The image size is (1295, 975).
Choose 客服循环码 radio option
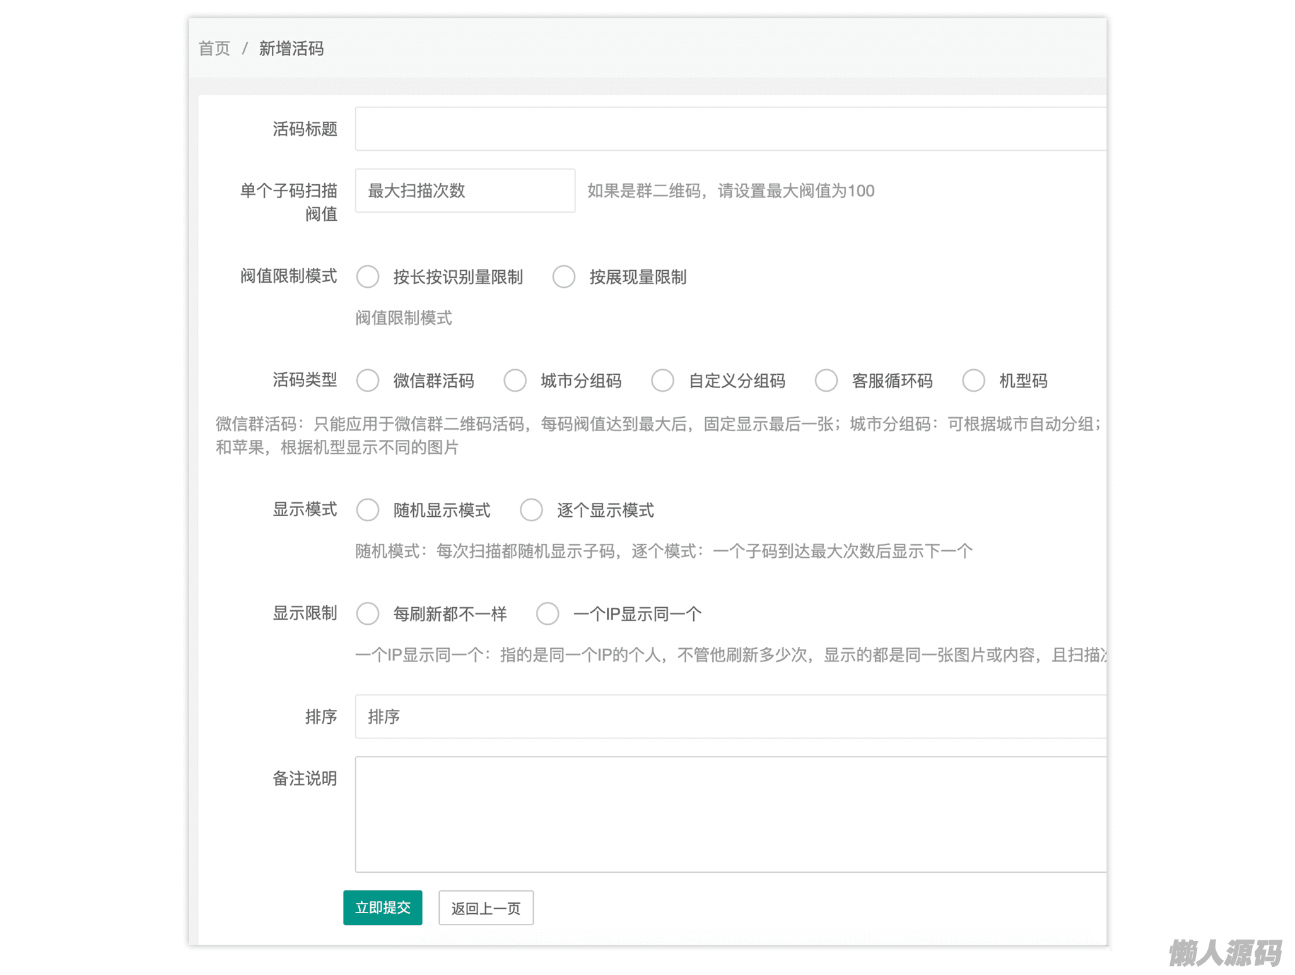coord(826,381)
